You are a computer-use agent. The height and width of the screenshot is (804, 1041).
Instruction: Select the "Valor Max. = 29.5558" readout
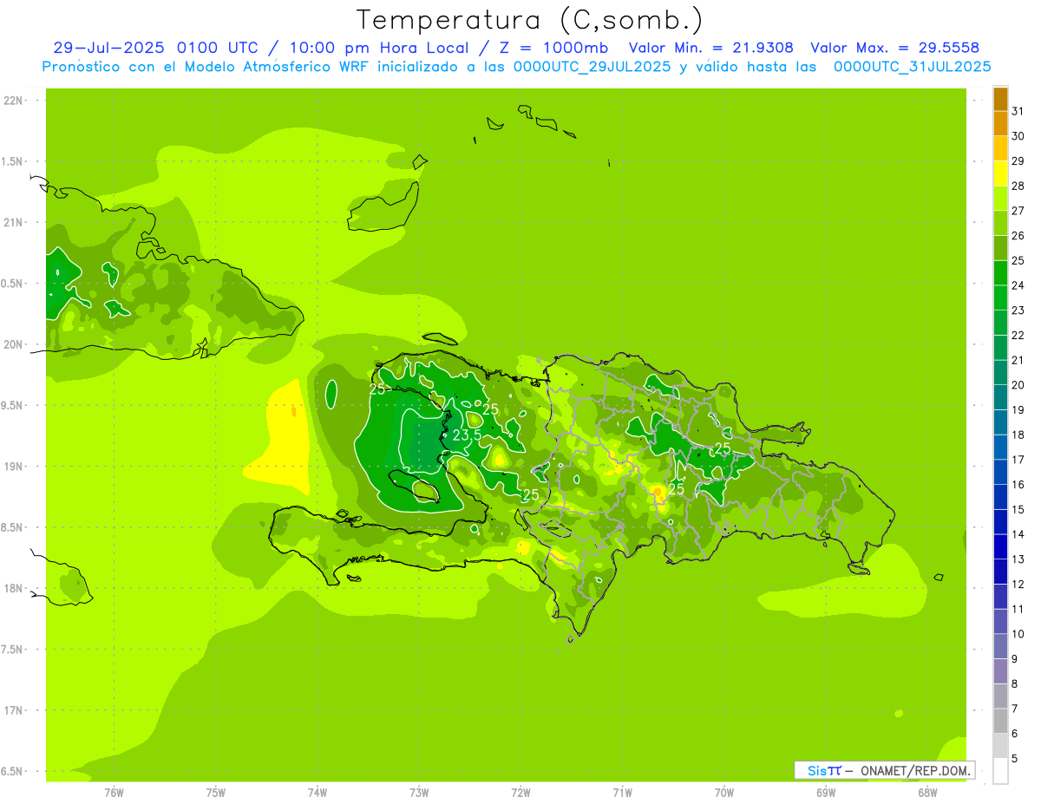[894, 48]
